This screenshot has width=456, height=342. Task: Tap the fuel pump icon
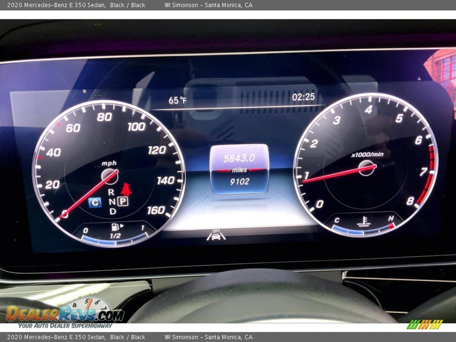pos(117,227)
